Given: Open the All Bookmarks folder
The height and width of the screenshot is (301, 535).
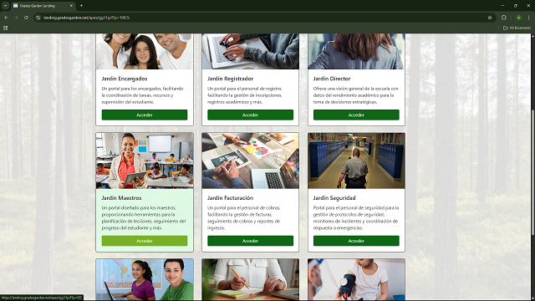Looking at the screenshot, I should (517, 28).
